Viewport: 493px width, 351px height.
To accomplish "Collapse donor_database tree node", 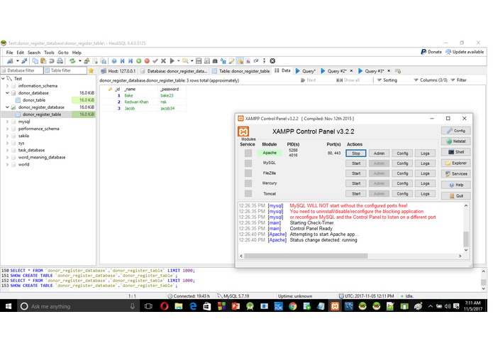I will (7, 93).
